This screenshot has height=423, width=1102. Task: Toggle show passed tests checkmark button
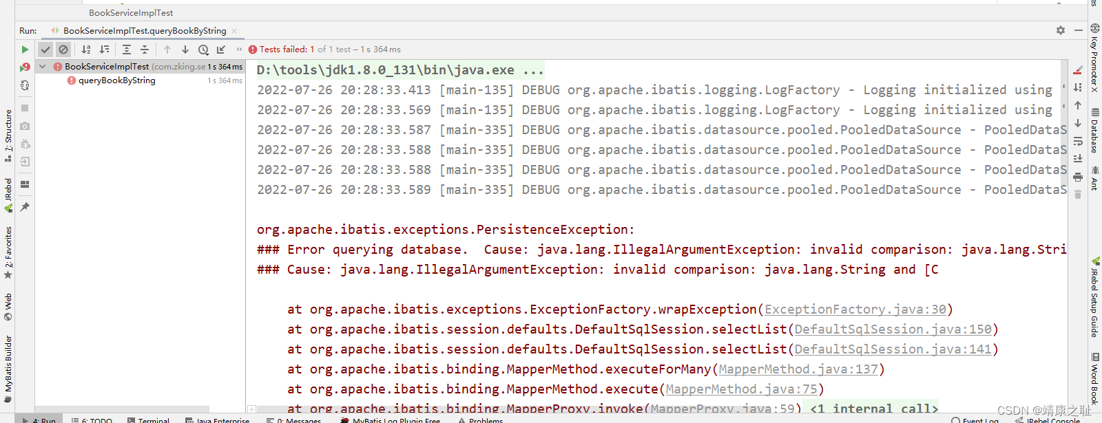pos(45,50)
